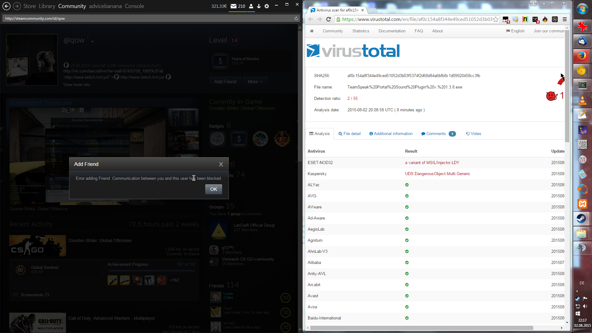Close the Add Friend error dialog
592x333 pixels.
(x=221, y=164)
